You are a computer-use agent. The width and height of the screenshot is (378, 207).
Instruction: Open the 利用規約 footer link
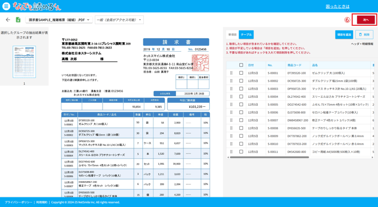(x=42, y=202)
